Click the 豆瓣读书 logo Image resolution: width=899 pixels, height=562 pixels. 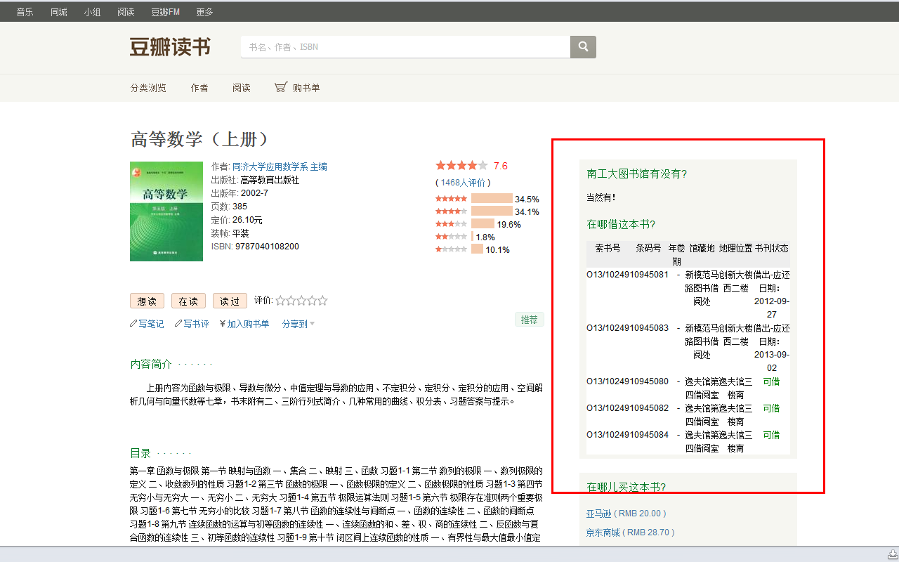tap(170, 47)
